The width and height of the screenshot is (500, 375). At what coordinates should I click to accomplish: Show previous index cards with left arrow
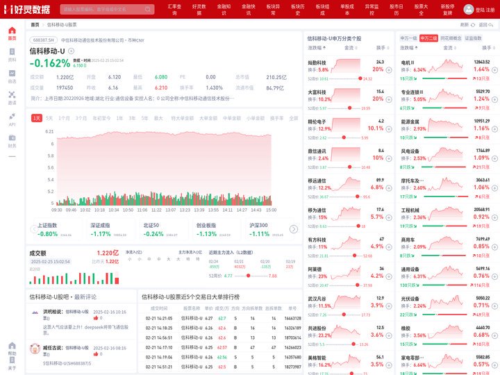34,229
